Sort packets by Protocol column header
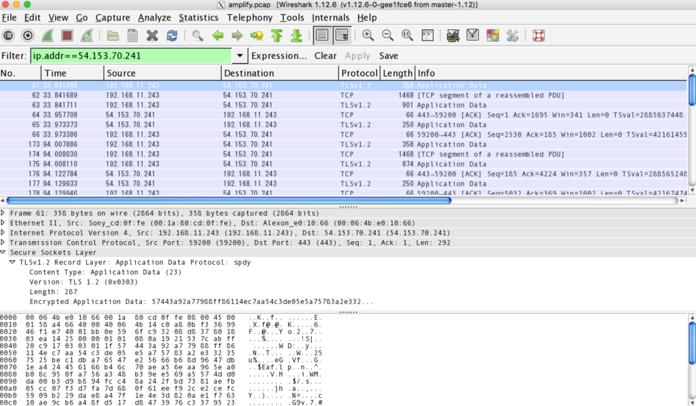 359,73
